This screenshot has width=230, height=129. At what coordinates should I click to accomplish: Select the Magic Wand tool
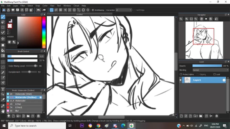click(x=3, y=72)
